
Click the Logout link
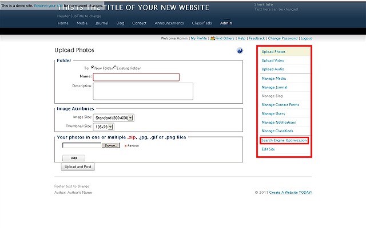pyautogui.click(x=306, y=38)
